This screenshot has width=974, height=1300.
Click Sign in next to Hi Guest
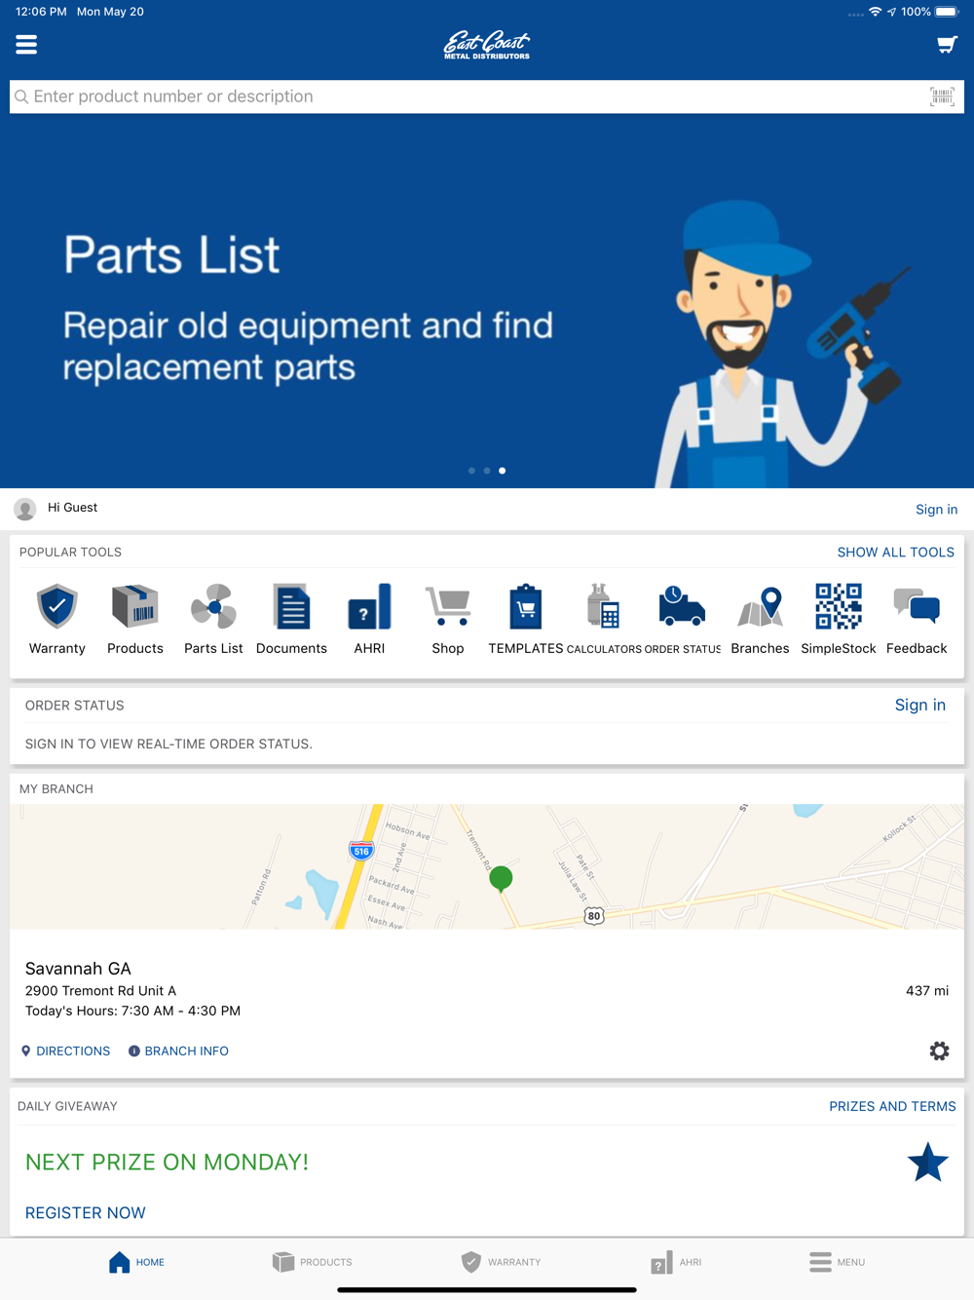point(936,509)
